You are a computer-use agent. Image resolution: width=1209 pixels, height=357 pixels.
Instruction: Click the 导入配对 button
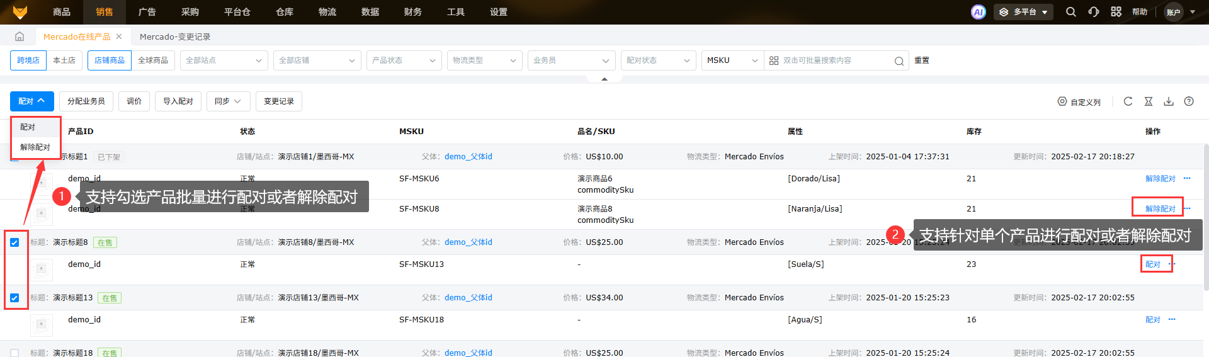[178, 101]
